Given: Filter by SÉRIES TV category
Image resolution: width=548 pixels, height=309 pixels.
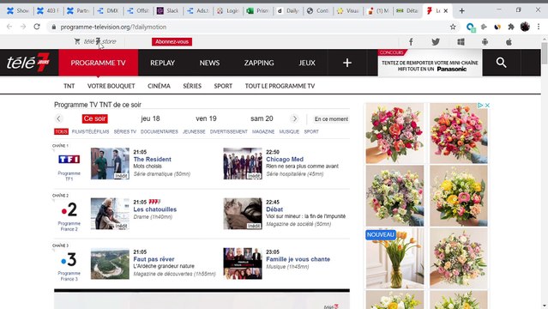Looking at the screenshot, I should pos(124,131).
